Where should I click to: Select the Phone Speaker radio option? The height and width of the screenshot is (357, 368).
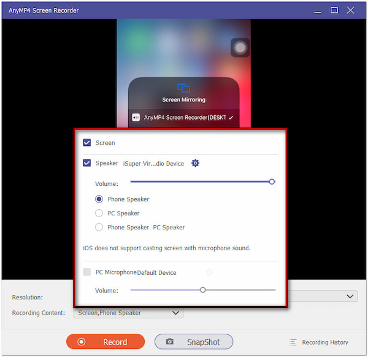[x=99, y=199]
